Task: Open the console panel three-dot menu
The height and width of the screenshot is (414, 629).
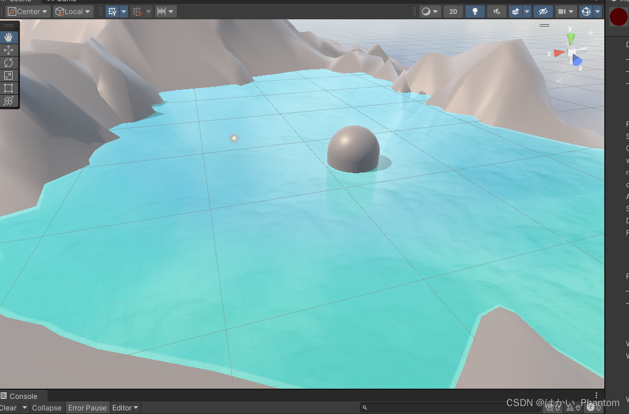Action: pos(596,395)
